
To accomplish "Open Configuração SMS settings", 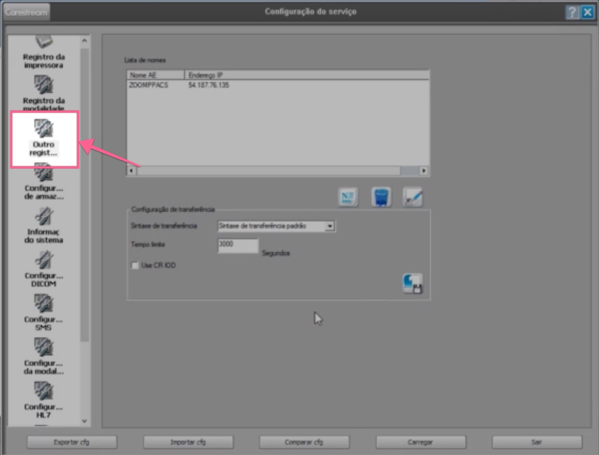I will [x=43, y=312].
